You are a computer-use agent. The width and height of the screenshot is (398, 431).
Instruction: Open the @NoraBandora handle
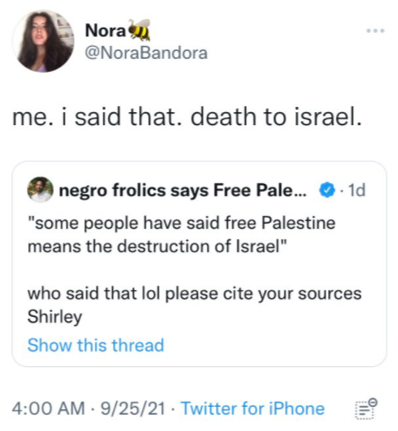[146, 53]
